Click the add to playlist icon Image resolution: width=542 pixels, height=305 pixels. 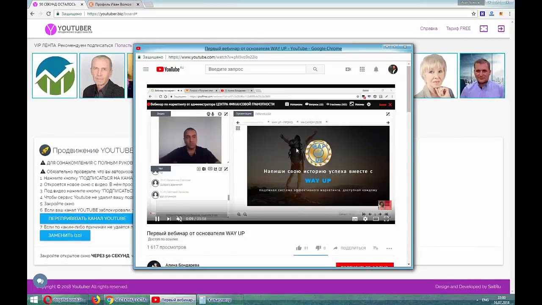376,248
